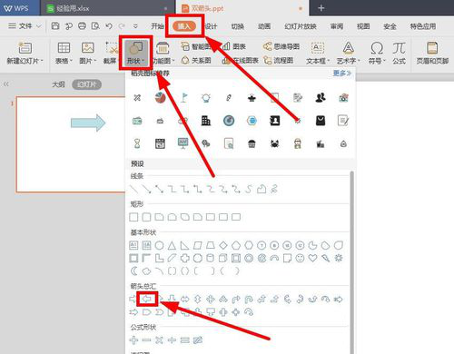Select the straight line shape
Image resolution: width=454 pixels, height=354 pixels.
(x=133, y=190)
